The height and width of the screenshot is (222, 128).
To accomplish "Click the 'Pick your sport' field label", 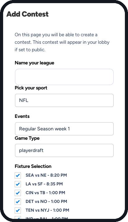I will click(x=31, y=88).
